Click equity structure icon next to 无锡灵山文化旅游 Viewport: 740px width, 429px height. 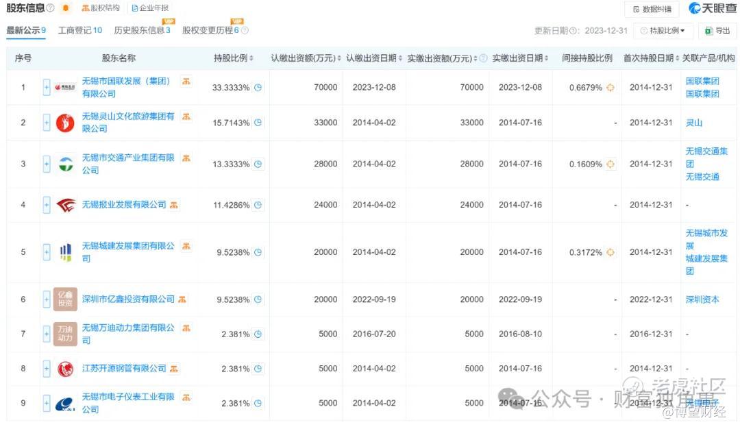point(186,116)
